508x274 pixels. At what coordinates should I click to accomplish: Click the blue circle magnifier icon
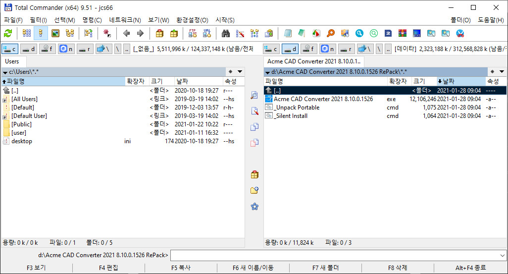point(359,33)
